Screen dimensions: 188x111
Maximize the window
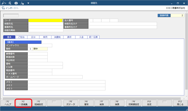coord(178,3)
